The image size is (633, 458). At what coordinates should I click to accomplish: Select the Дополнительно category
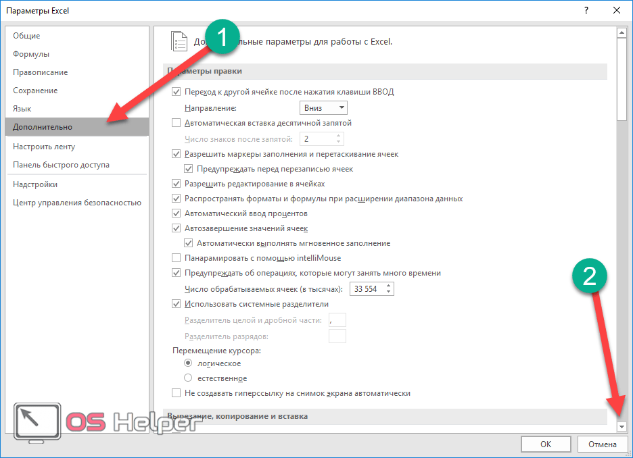click(77, 126)
